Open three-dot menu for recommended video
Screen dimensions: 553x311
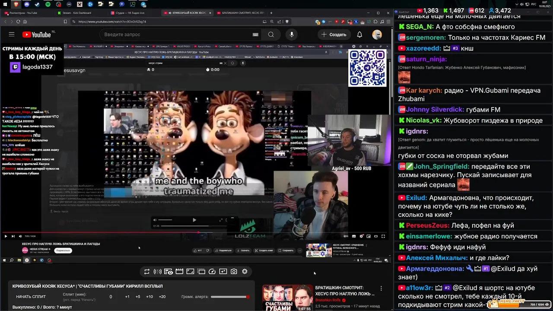[x=381, y=288]
